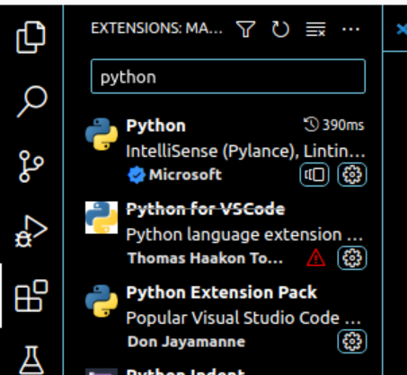Open the Run and Debug view
Image resolution: width=407 pixels, height=375 pixels.
coord(31,231)
